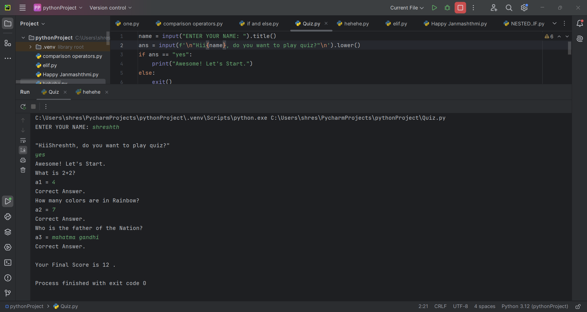Open notifications bell
Screen dimensions: 587x312
tap(580, 23)
